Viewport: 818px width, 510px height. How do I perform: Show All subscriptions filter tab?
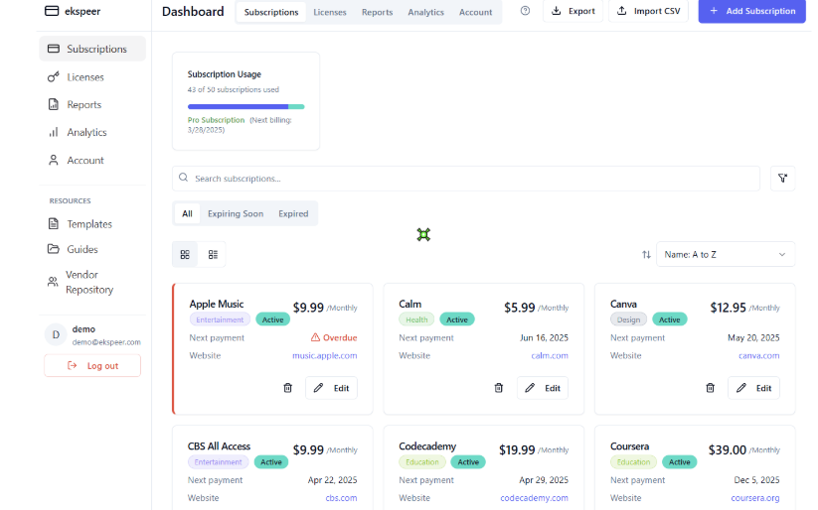[187, 213]
